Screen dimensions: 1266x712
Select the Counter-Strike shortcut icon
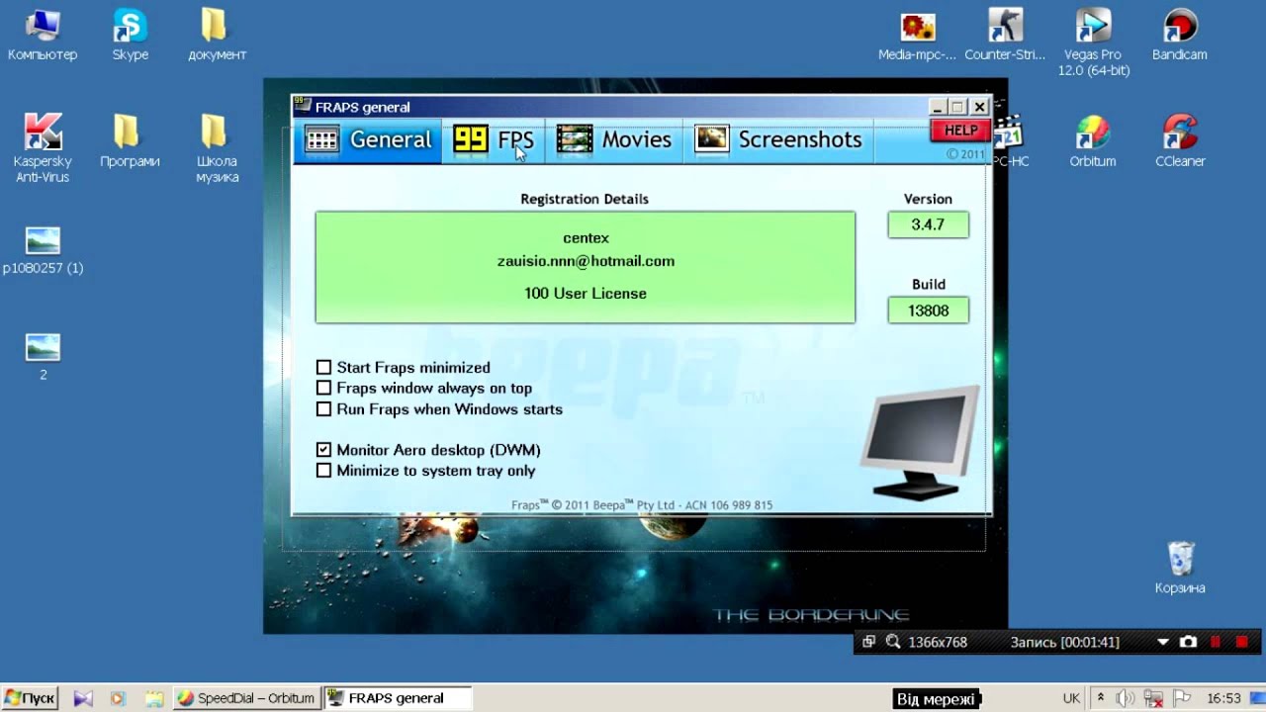coord(1005,36)
